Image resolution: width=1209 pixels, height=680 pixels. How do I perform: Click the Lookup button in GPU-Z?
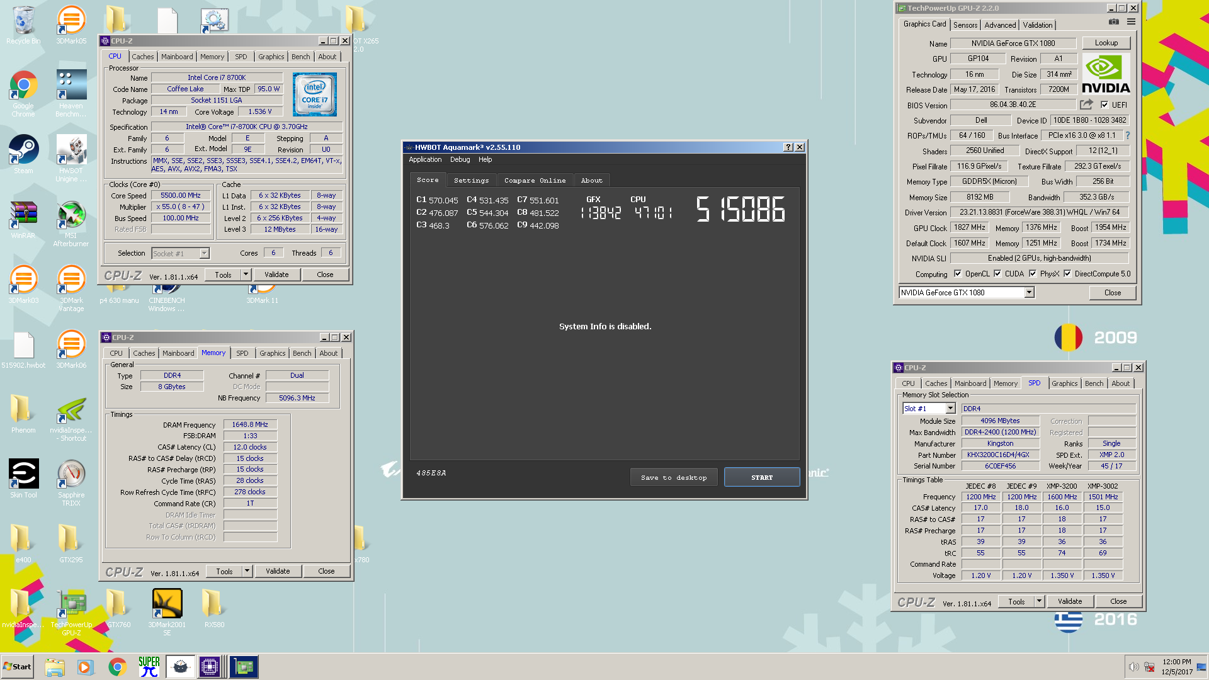tap(1106, 43)
